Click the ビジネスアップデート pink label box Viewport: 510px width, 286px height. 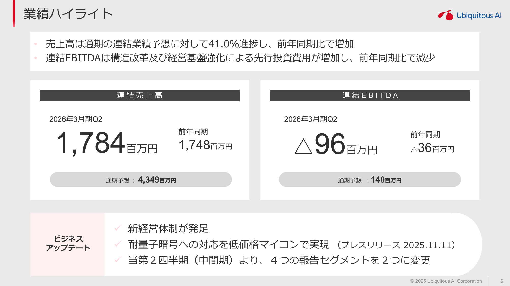click(68, 244)
